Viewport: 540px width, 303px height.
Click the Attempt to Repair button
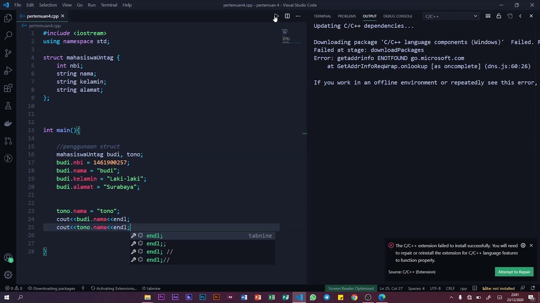(x=514, y=272)
